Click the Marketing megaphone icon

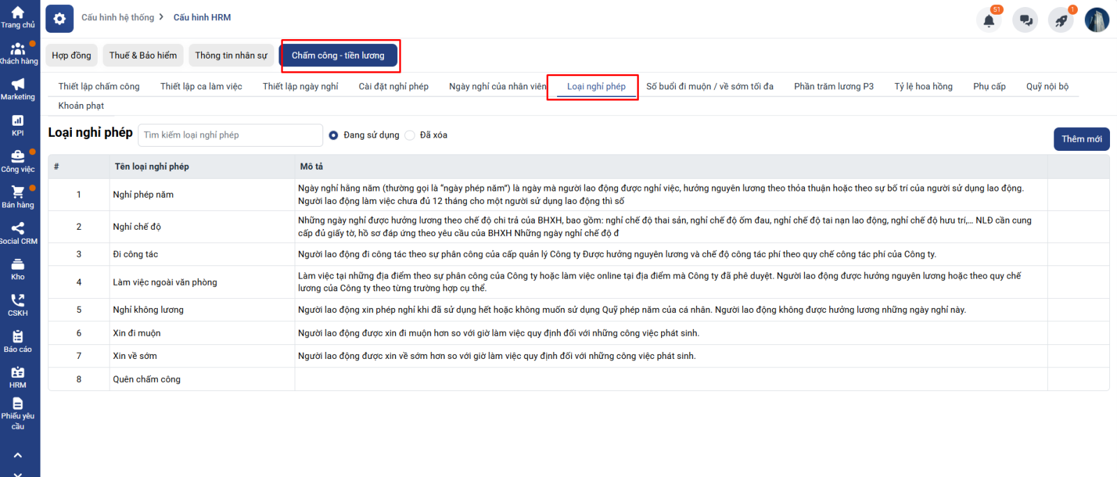coord(17,85)
